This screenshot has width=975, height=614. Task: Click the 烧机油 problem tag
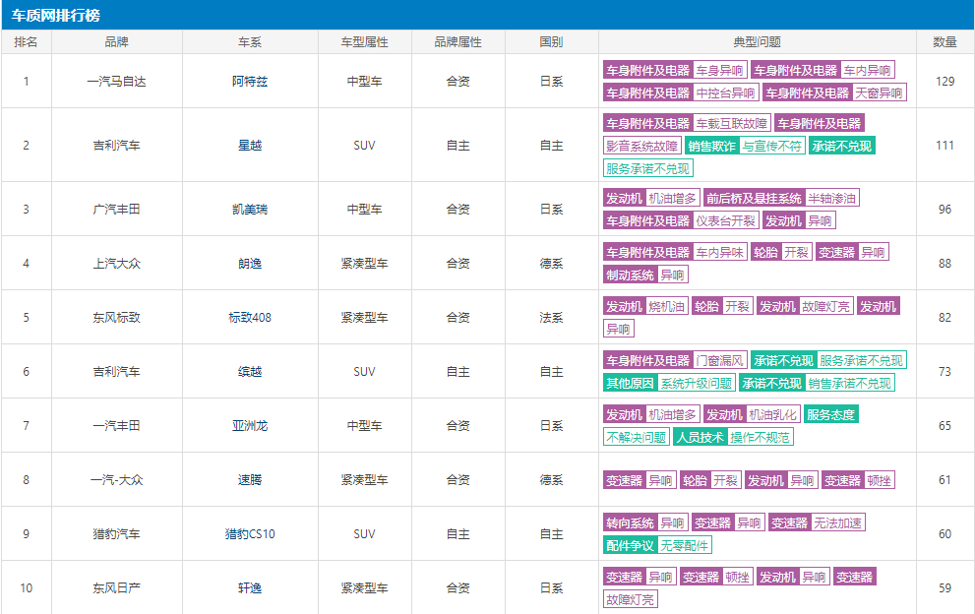point(667,307)
